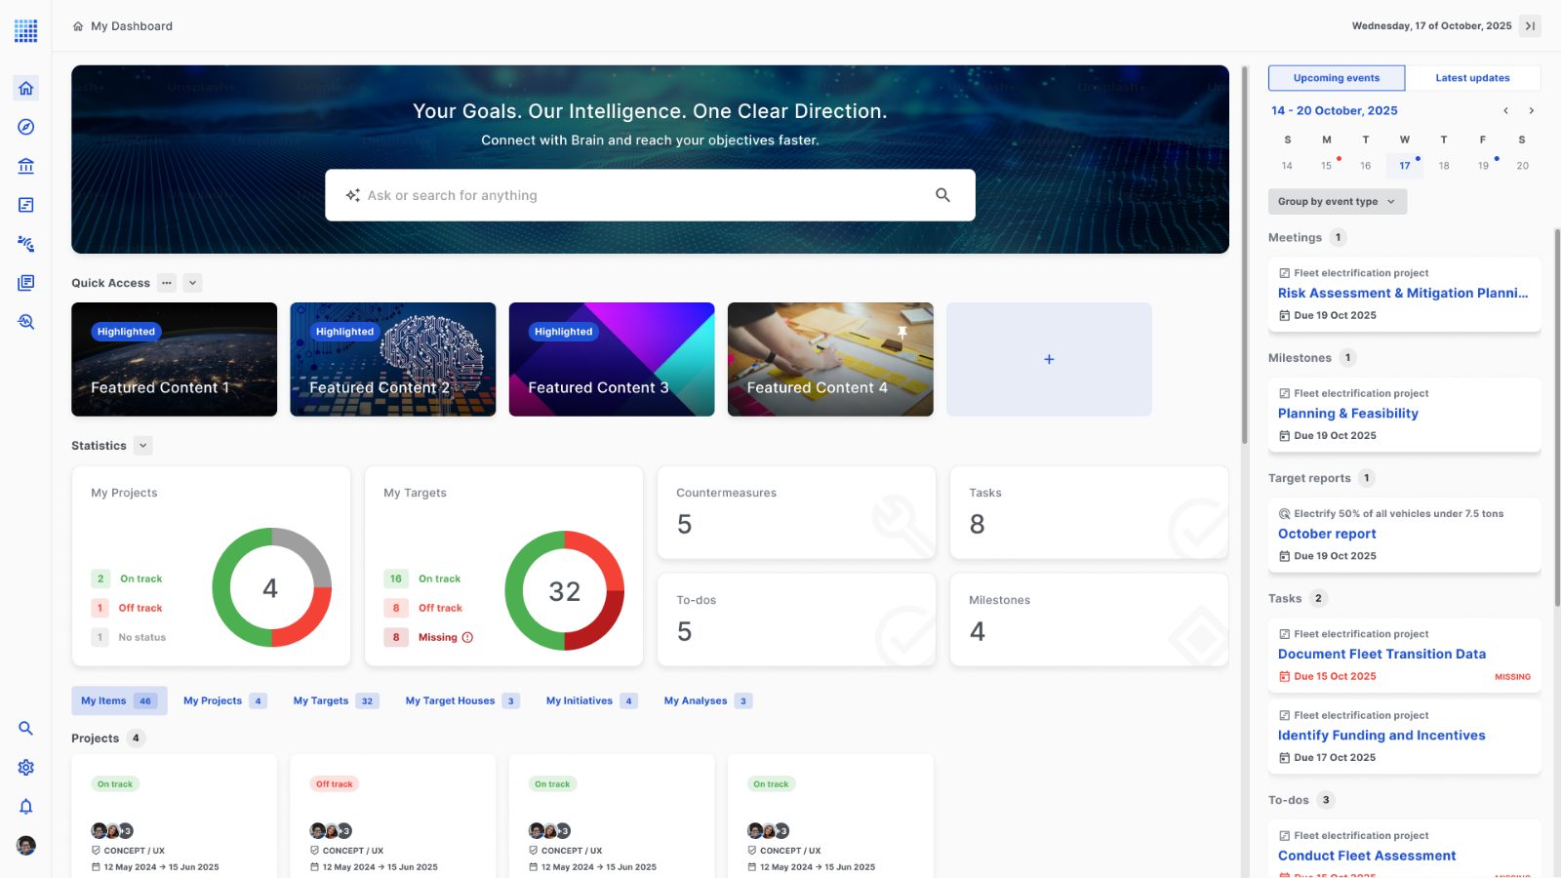Viewport: 1561px width, 878px height.
Task: Click the Missing info warning icon
Action: (467, 637)
